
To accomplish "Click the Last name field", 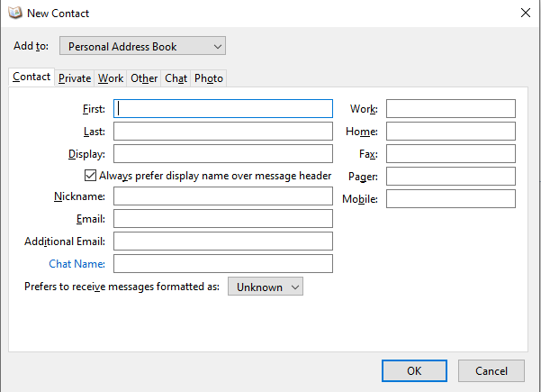I will click(223, 132).
